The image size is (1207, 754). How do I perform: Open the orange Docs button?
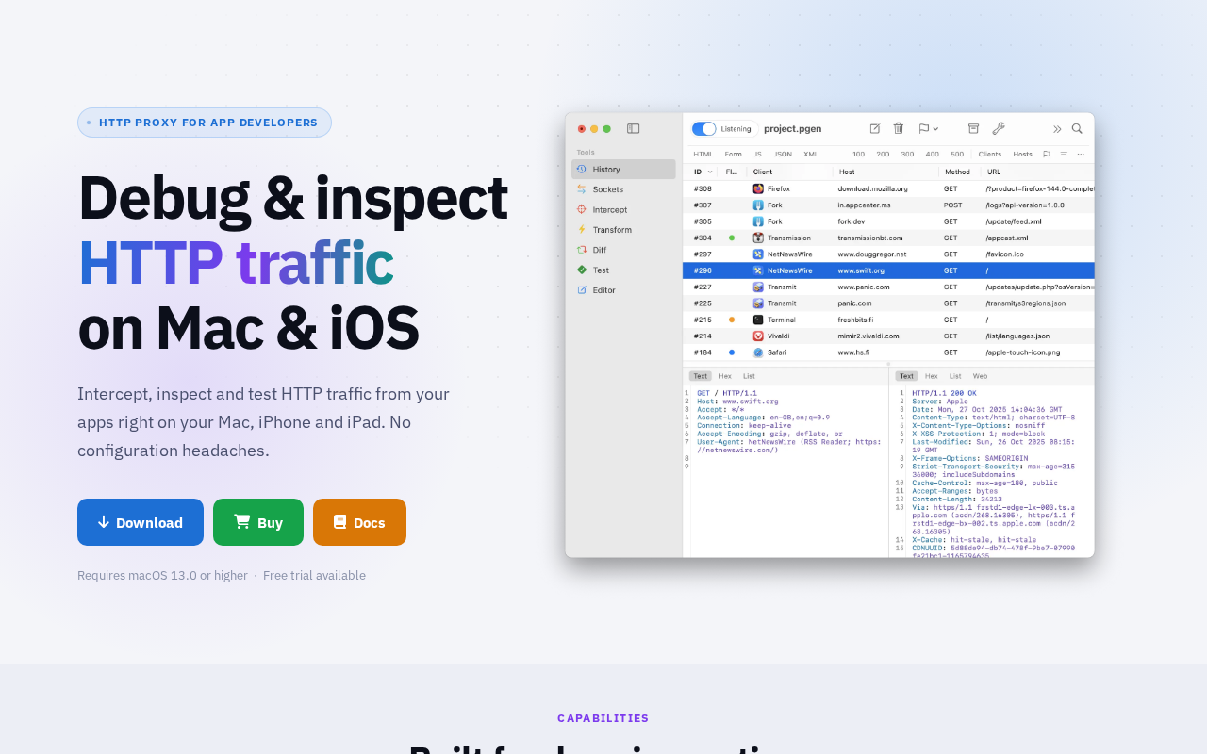359,522
